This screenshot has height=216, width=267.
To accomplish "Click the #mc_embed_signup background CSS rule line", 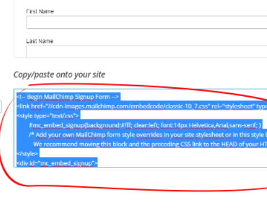I will [x=145, y=125].
